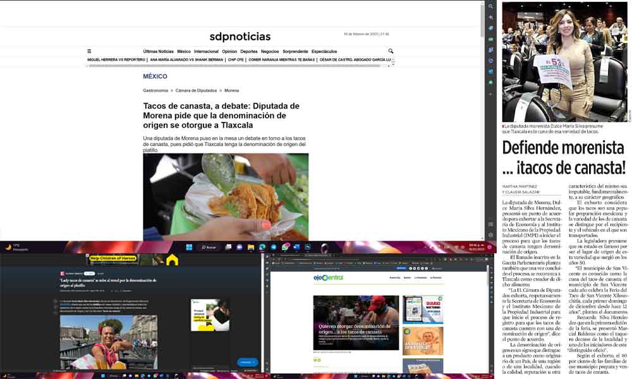Viewport: 632px width, 379px height.
Task: Click the Windows Start button on the taskbar
Action: [x=188, y=247]
